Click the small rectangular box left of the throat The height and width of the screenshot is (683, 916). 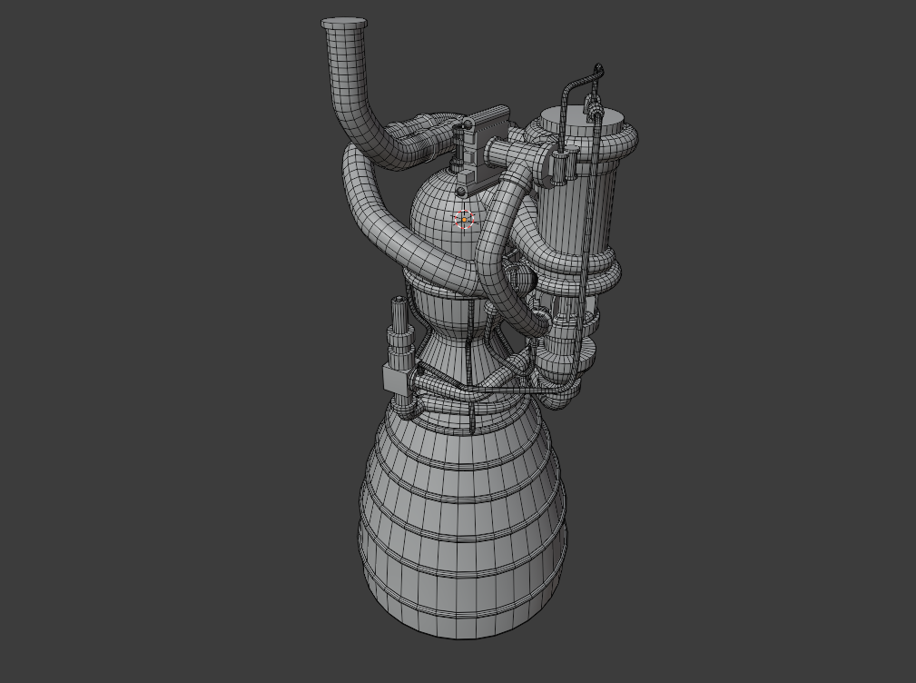[x=393, y=376]
